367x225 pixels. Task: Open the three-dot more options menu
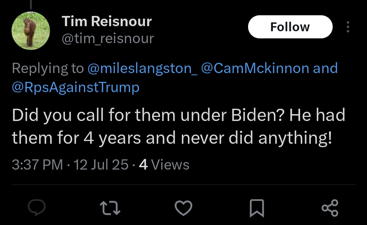pos(348,27)
